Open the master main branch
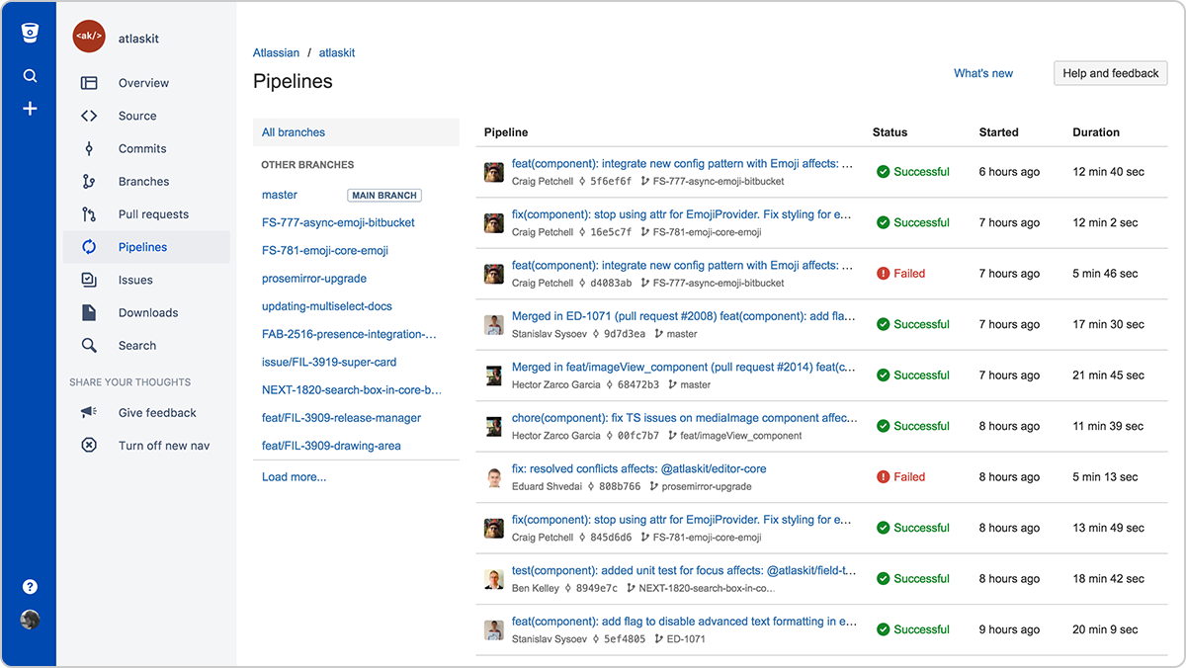Viewport: 1186px width, 668px height. click(x=280, y=195)
